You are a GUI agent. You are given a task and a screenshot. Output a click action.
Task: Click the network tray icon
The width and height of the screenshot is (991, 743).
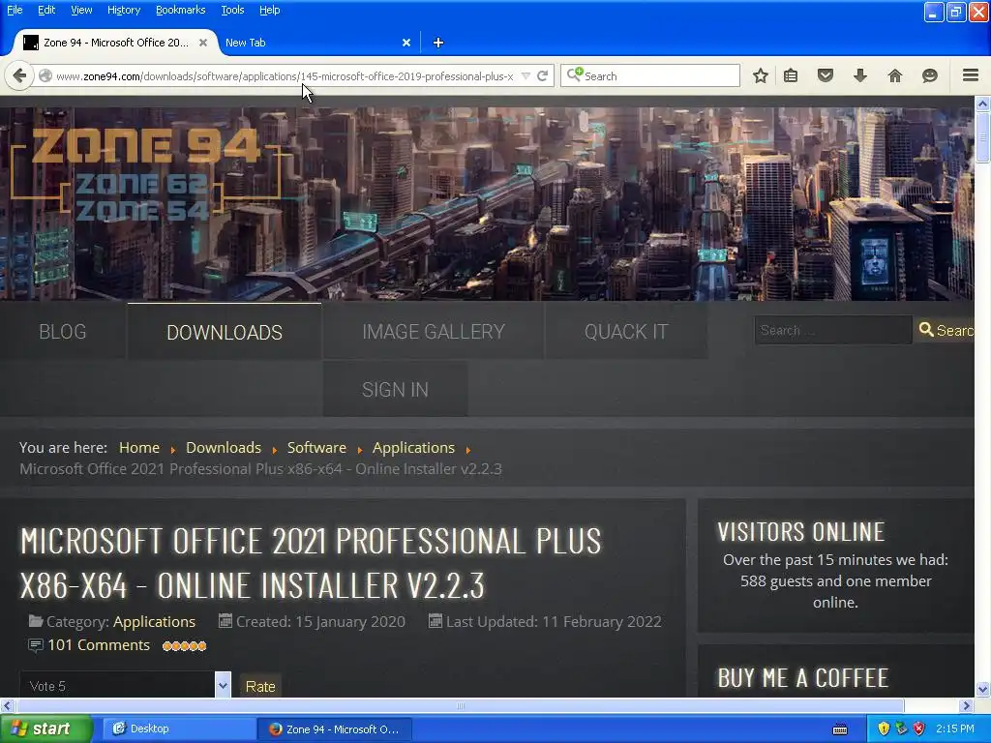(901, 729)
